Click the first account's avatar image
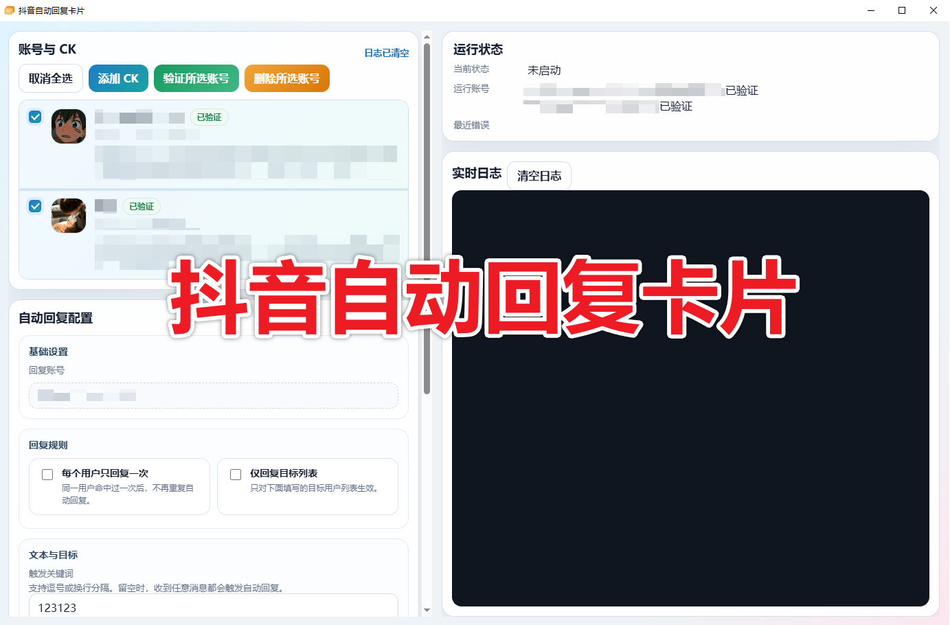Screen dimensions: 950x625 68,126
